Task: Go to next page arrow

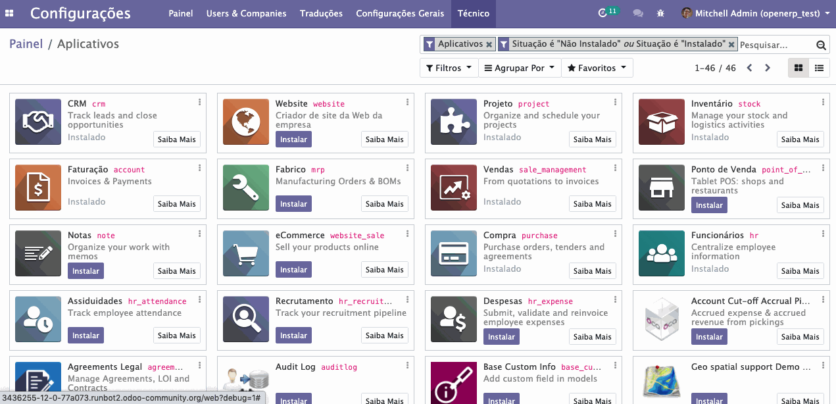Action: (767, 68)
